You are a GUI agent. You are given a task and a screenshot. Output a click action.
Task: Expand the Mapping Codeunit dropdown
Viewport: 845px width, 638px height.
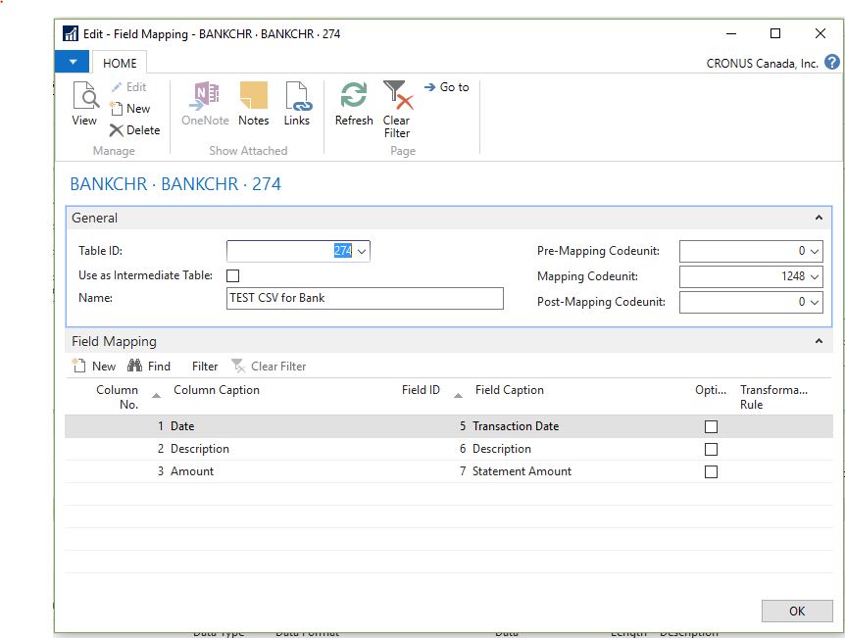815,276
